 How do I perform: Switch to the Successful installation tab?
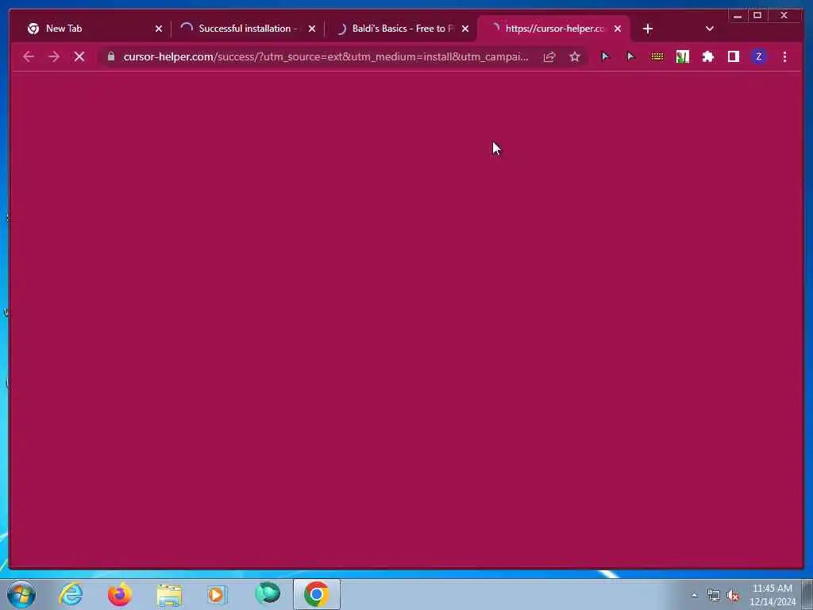[247, 29]
